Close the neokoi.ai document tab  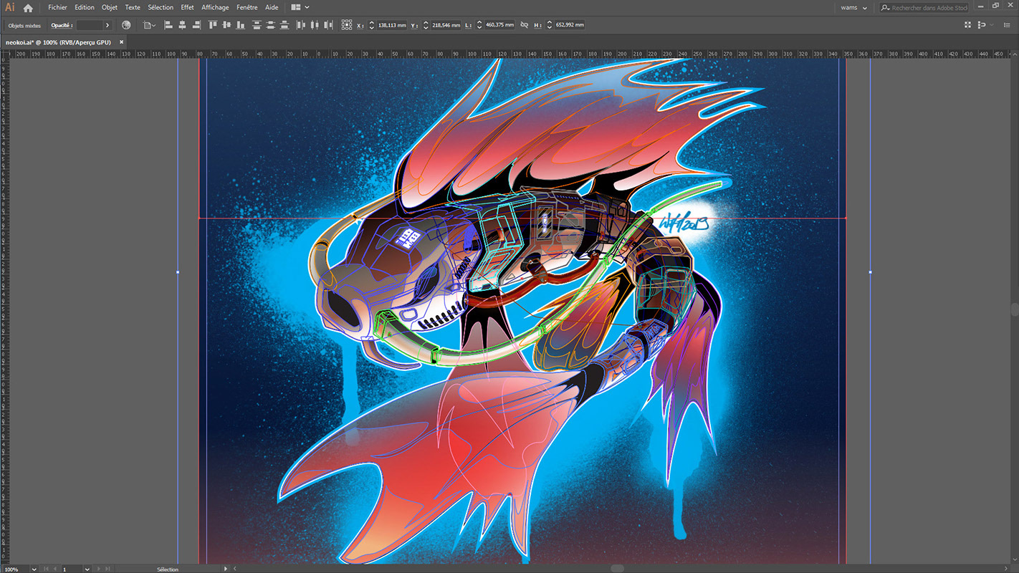[x=122, y=42]
